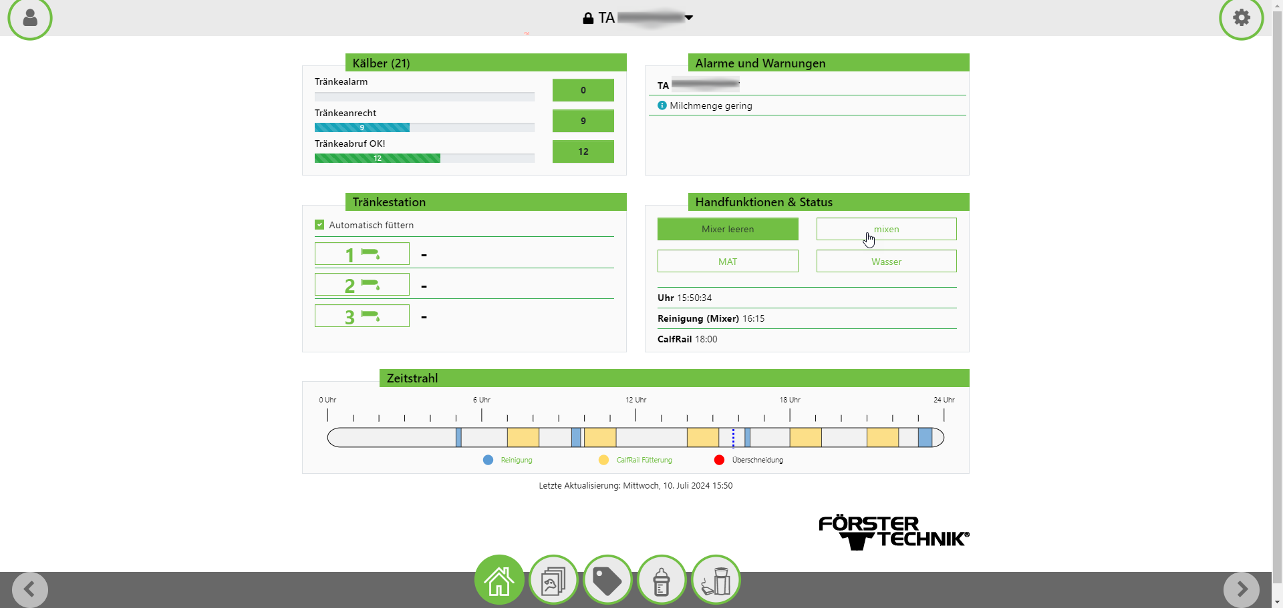This screenshot has width=1283, height=608.
Task: Navigate back with the left arrow
Action: click(x=30, y=589)
